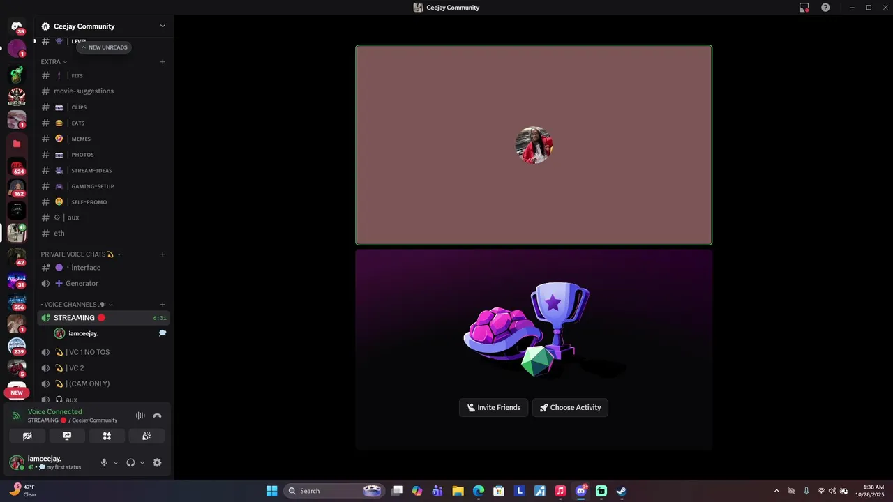Viewport: 893px width, 502px height.
Task: Open the GAMING-SETUP channel
Action: [x=103, y=186]
